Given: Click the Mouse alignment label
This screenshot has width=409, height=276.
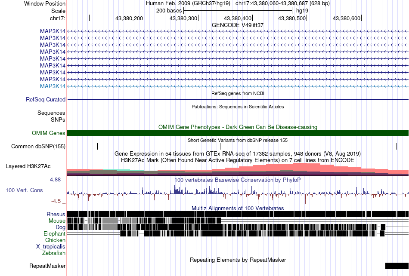Looking at the screenshot, I should [x=57, y=221].
